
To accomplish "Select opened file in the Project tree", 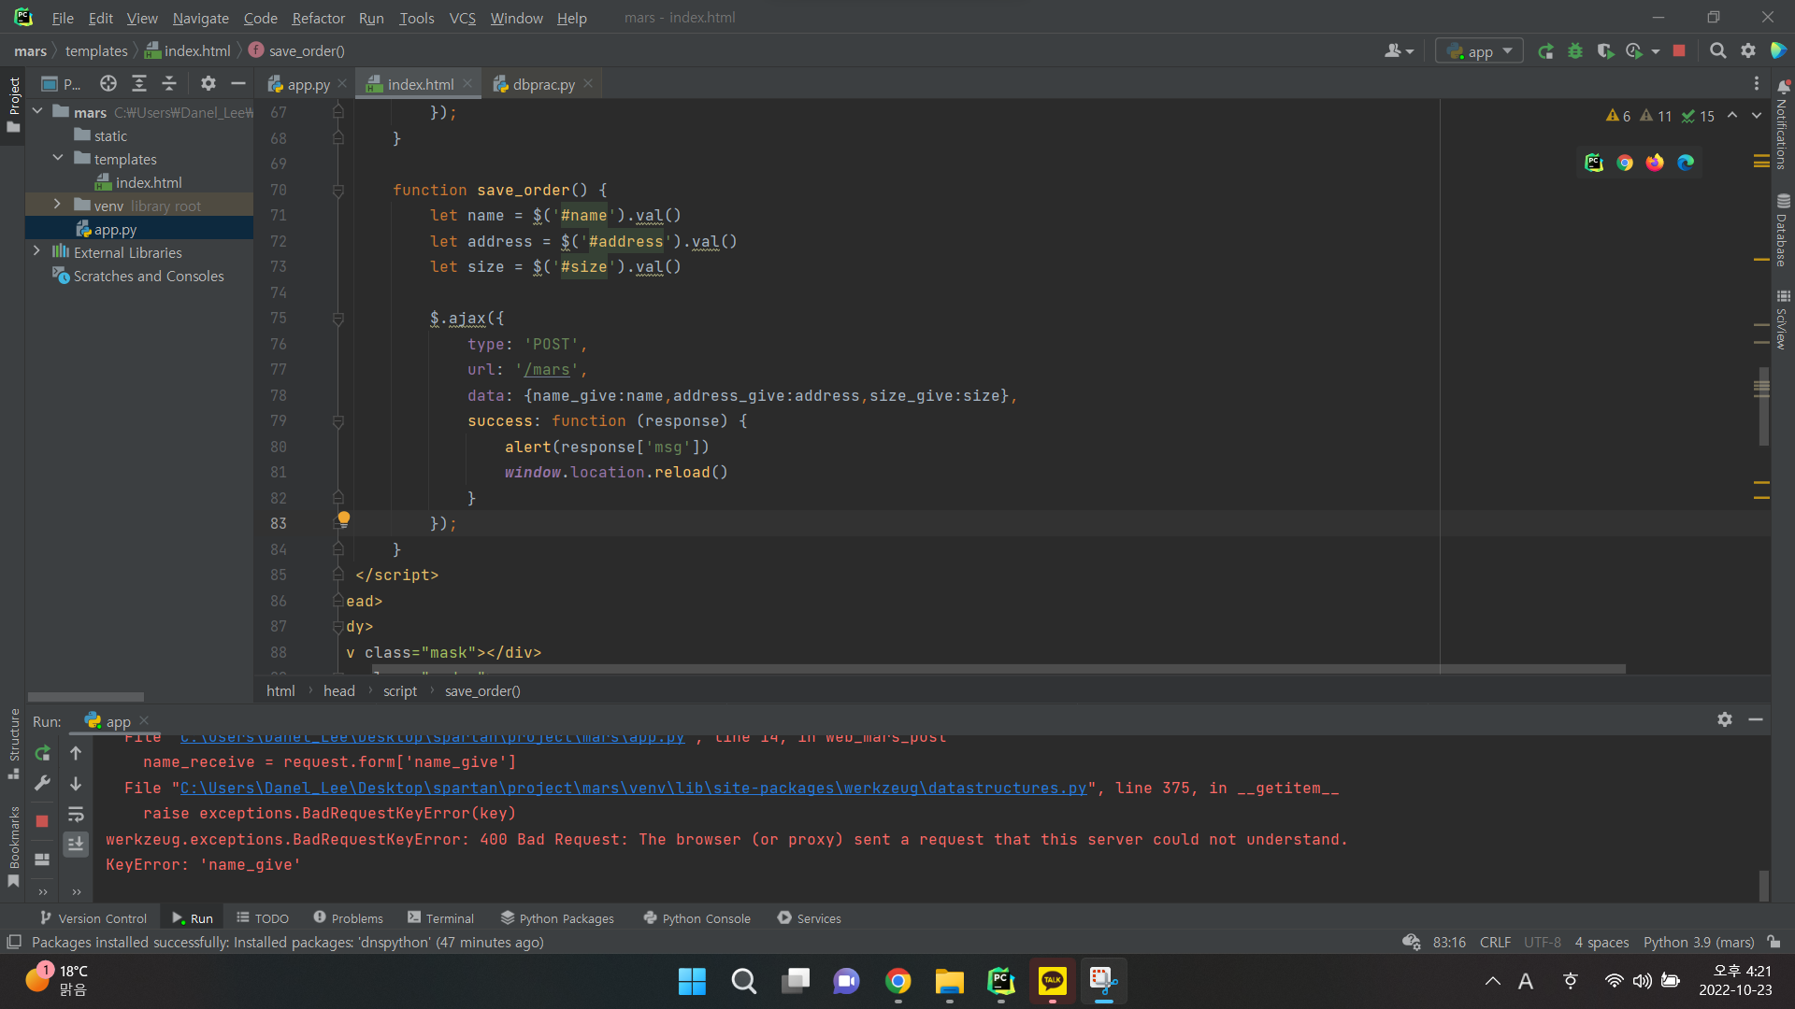I will click(108, 84).
